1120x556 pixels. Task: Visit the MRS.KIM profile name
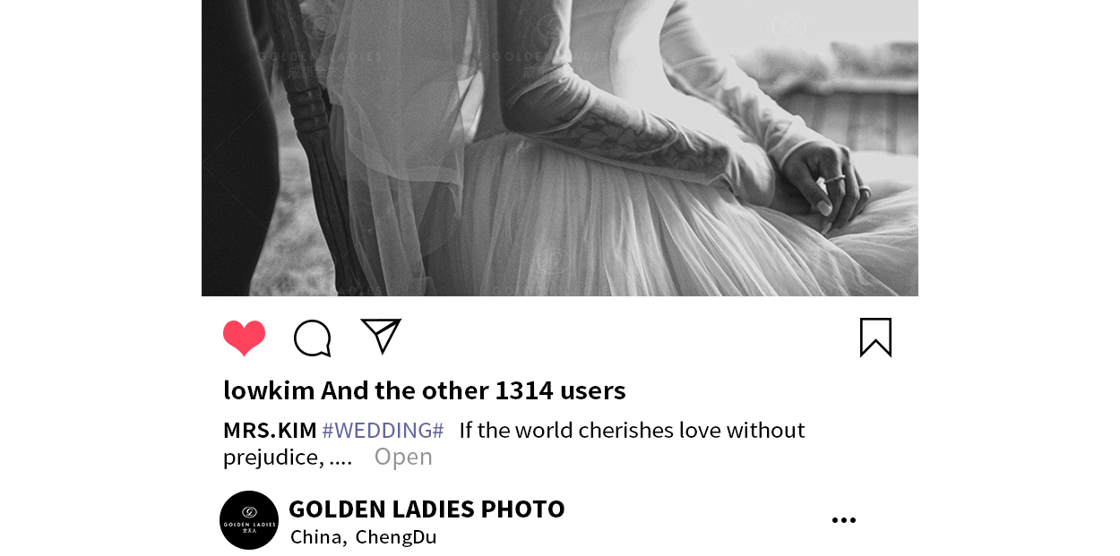coord(270,430)
